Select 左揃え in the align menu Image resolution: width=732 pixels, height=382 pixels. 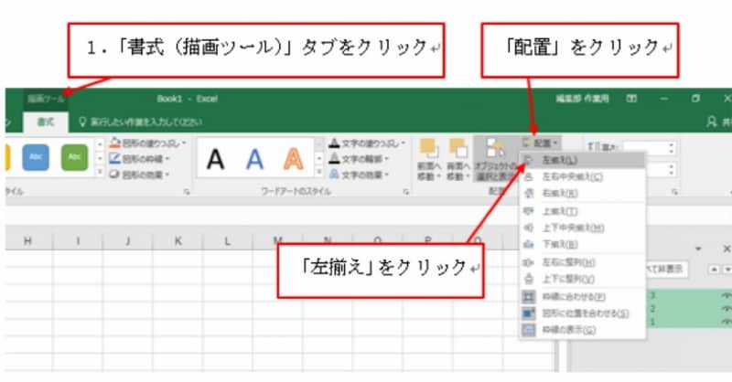coord(582,160)
